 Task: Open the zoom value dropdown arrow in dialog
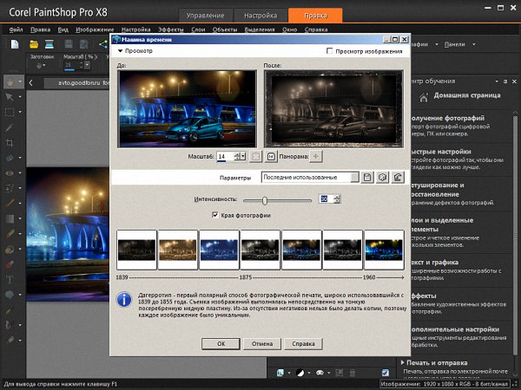point(243,156)
